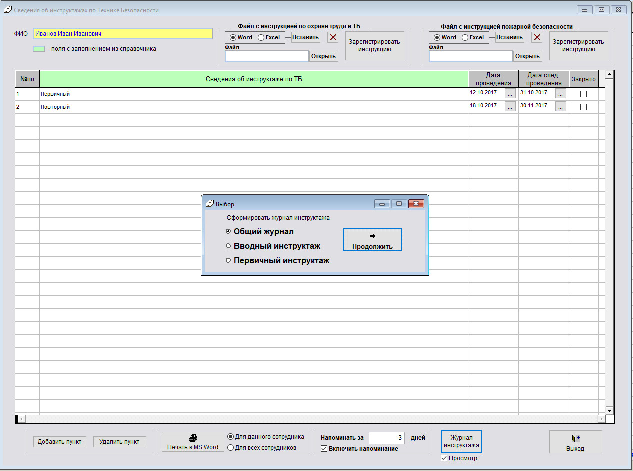Select Первичный инструктаж radio option
This screenshot has height=471, width=633.
pos(228,260)
